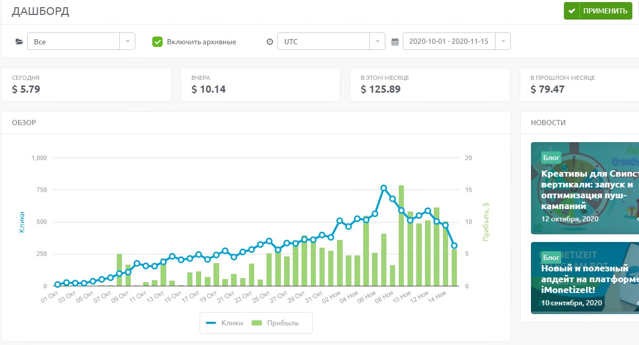
Task: Click the clock icon next to UTC
Action: point(270,42)
